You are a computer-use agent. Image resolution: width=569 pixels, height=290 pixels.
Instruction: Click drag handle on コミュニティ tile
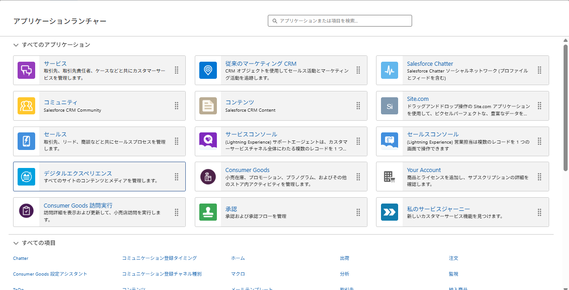point(177,106)
